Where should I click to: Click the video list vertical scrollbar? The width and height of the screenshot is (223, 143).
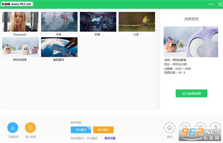click(x=158, y=60)
